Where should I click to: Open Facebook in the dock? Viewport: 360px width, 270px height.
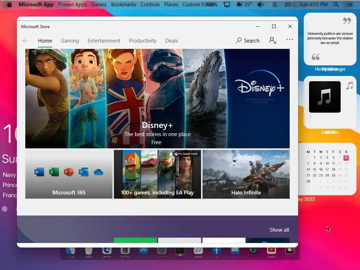coord(217,250)
